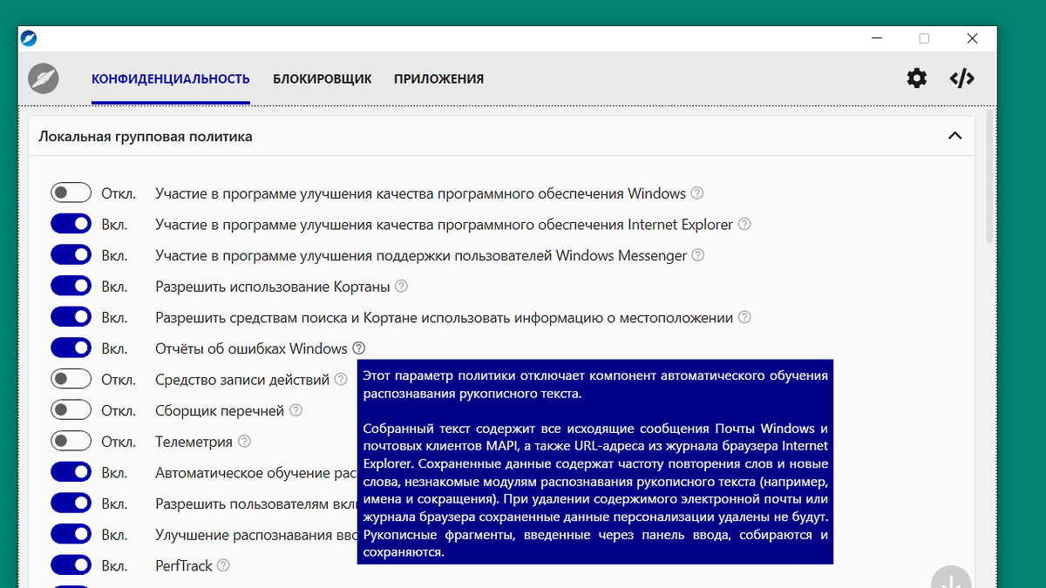Viewport: 1046px width, 588px height.
Task: Show help for Windows error reports
Action: (359, 348)
